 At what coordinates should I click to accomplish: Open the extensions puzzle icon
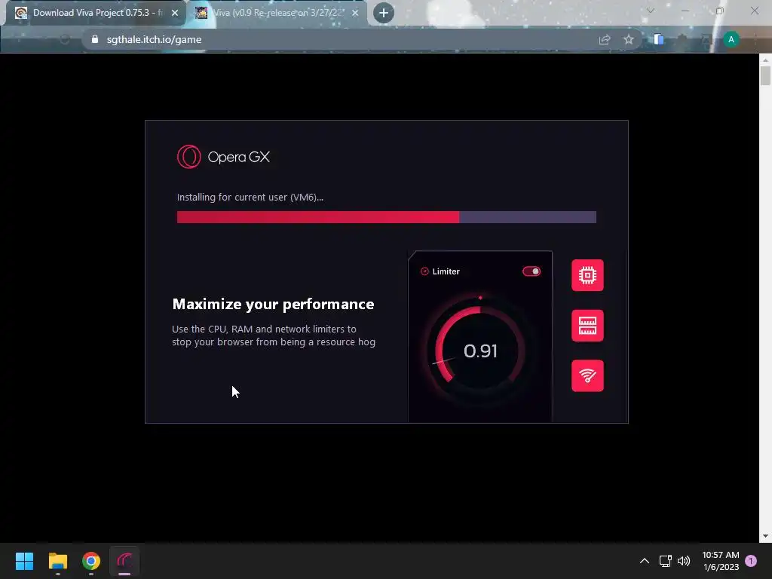(x=682, y=39)
